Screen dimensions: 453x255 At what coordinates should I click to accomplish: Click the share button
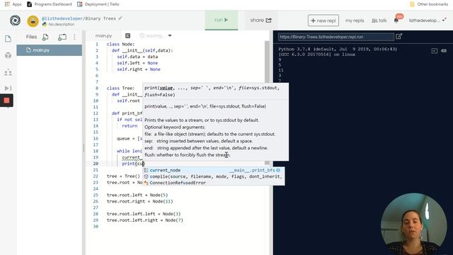[x=261, y=20]
